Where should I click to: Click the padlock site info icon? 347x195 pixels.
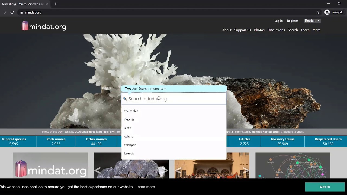(x=21, y=12)
